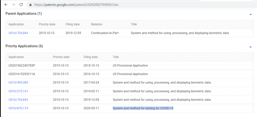
Task: Click the 2020-05-17 filing date cell
Action: point(91,108)
